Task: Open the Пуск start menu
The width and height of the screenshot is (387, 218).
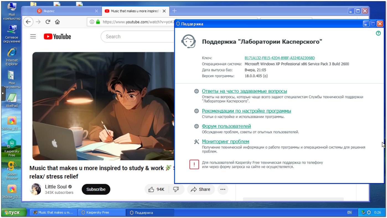Action: pyautogui.click(x=14, y=212)
